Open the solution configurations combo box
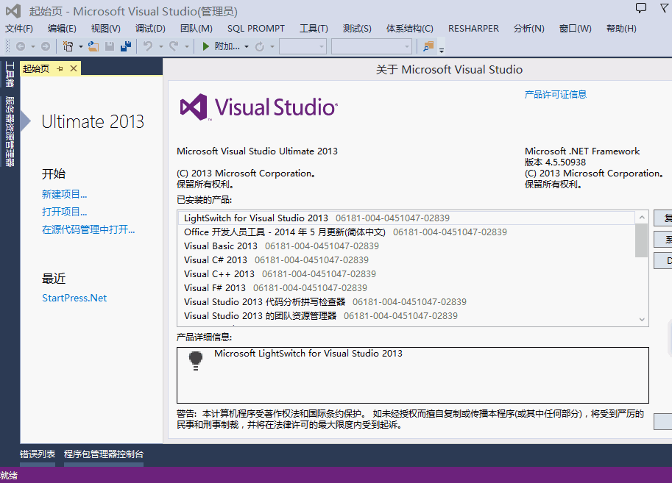Viewport: 672px width, 483px height. click(x=303, y=46)
